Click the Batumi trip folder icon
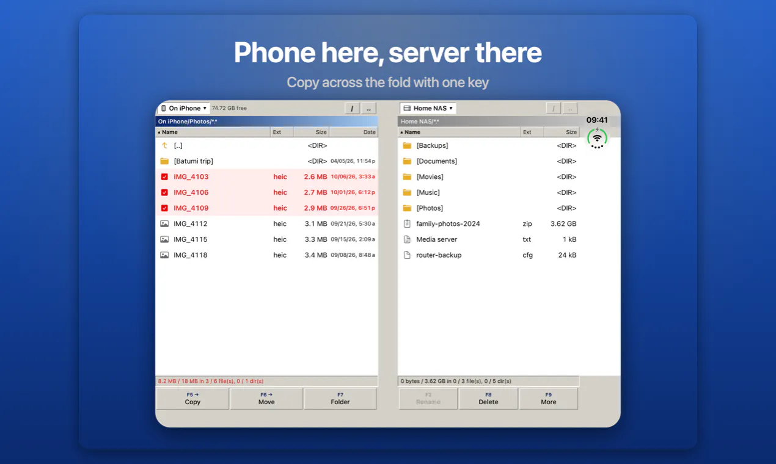Viewport: 776px width, 464px height. (164, 161)
